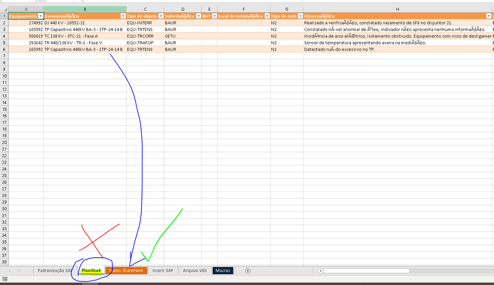494x285 pixels.
Task: Select cell 'TR 440/138 kV - TR-1 - Fase V'
Action: (85, 43)
